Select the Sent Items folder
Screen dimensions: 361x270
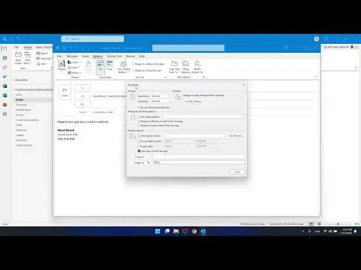pyautogui.click(x=21, y=105)
